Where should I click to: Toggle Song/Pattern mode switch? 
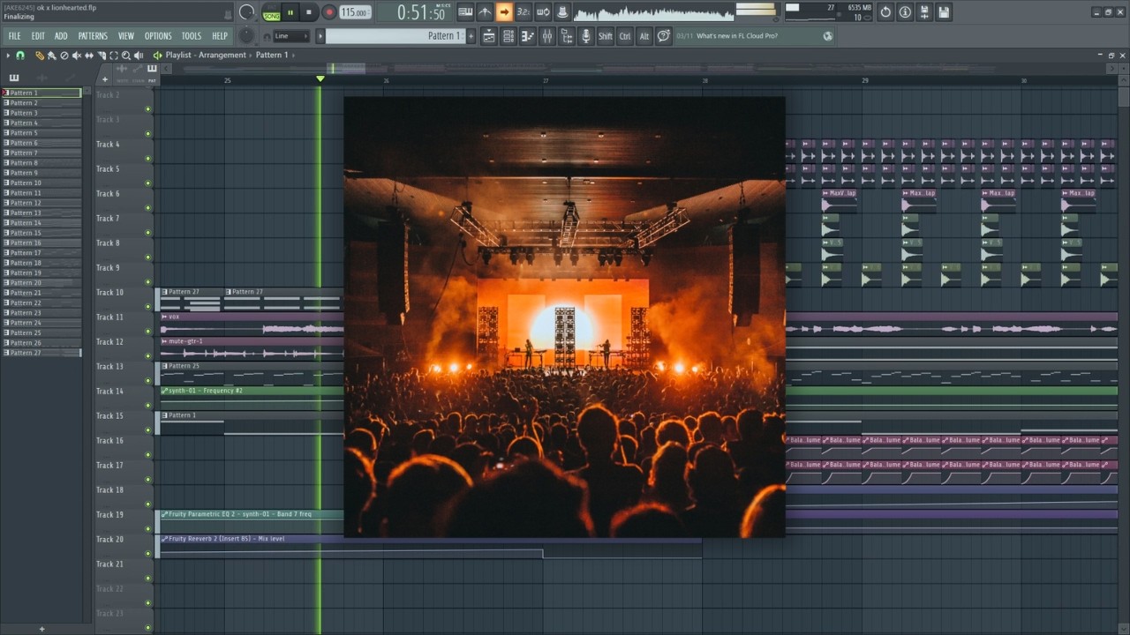coord(272,12)
